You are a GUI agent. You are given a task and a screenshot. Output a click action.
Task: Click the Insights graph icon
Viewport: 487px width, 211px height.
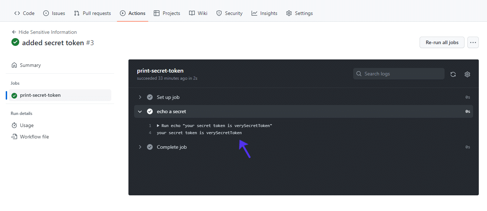coord(254,13)
